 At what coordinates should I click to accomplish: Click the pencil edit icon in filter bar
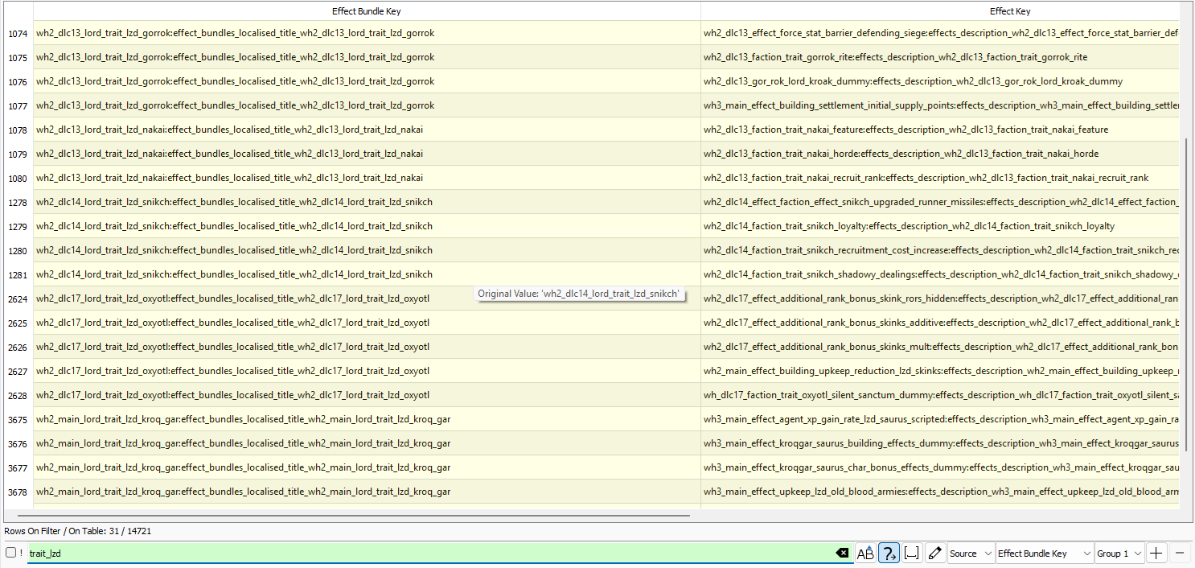tap(934, 554)
